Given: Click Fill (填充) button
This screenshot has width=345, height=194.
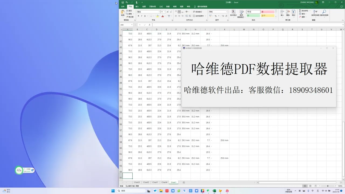Looking at the screenshot, I should (x=303, y=14).
